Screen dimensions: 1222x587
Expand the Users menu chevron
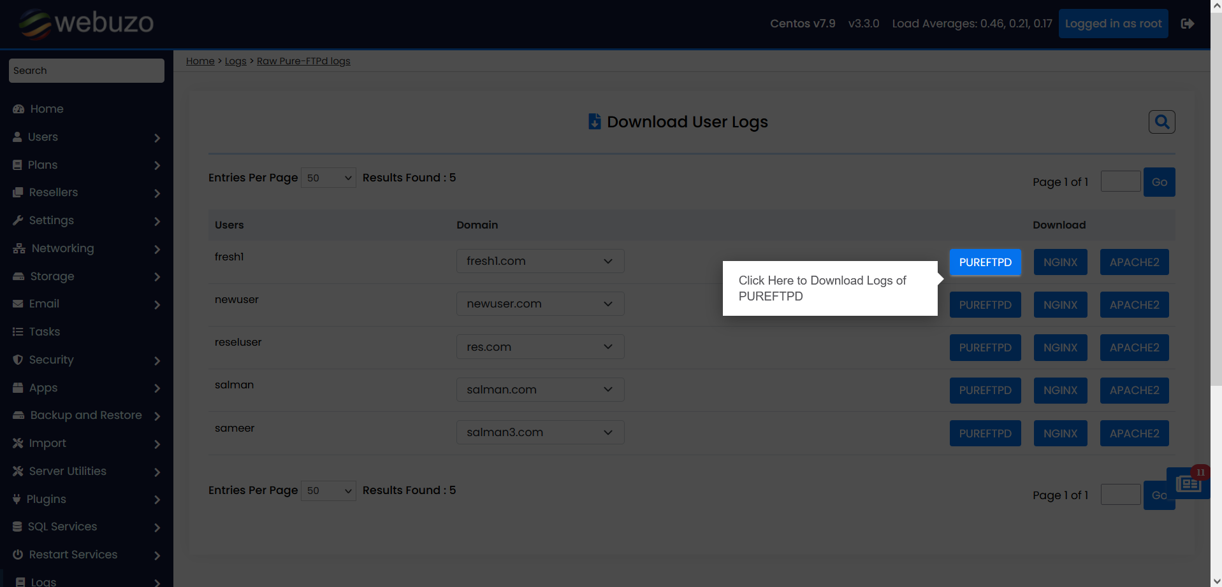click(x=157, y=138)
